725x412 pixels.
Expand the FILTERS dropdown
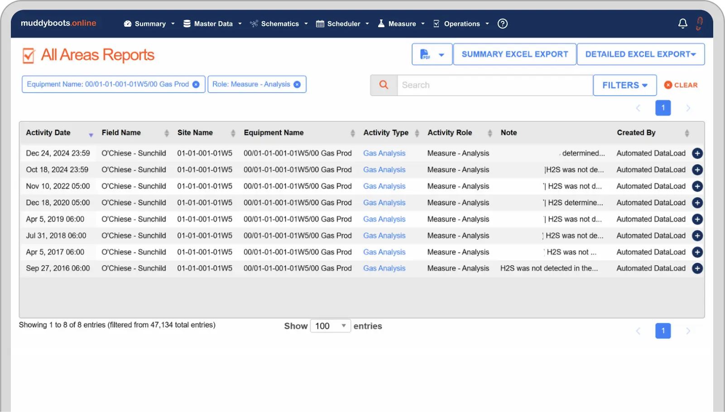click(624, 85)
